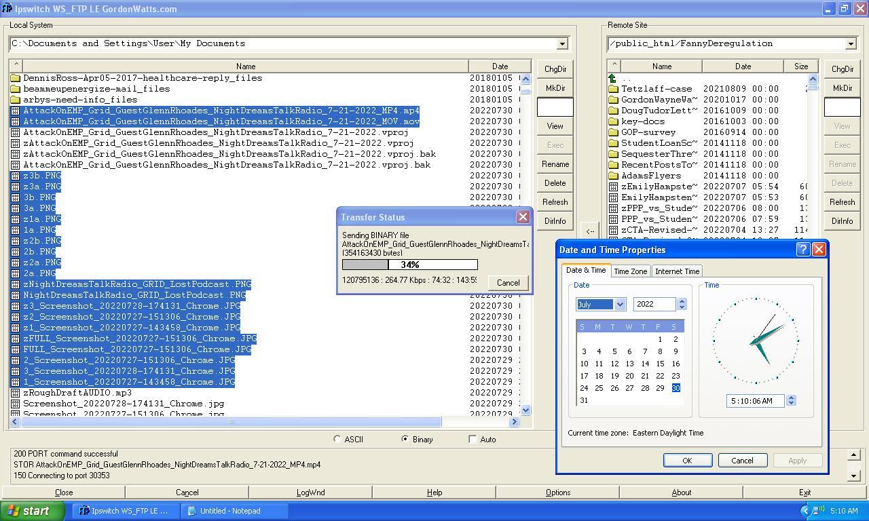Select file zRoughDraftAUDIO.mp3
This screenshot has width=869, height=521.
tap(77, 393)
